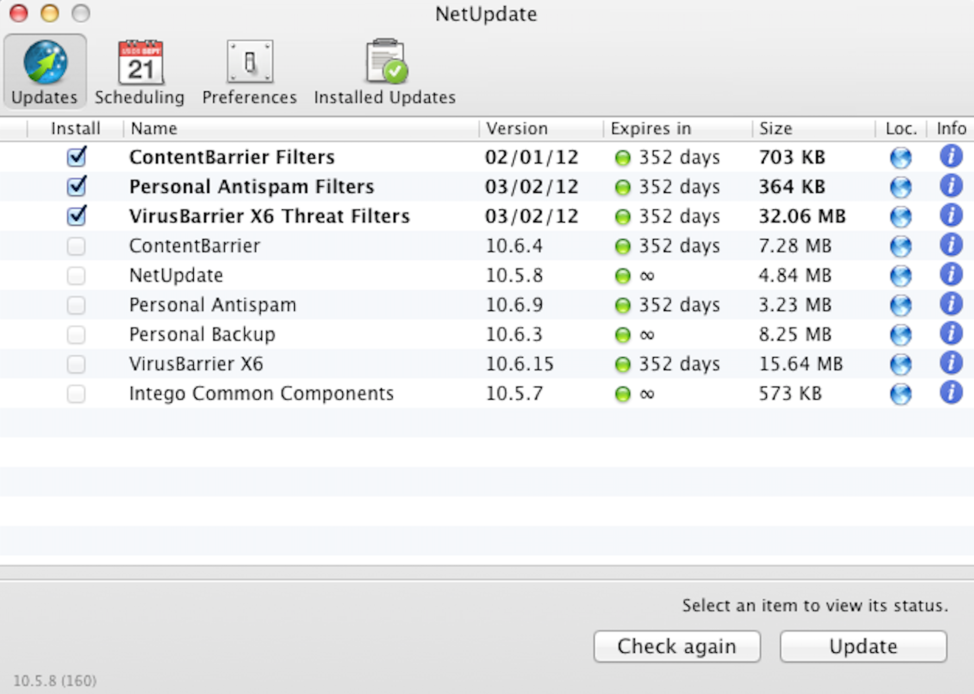
Task: Click the globe icon for ContentBarrier Filters
Action: pos(900,157)
